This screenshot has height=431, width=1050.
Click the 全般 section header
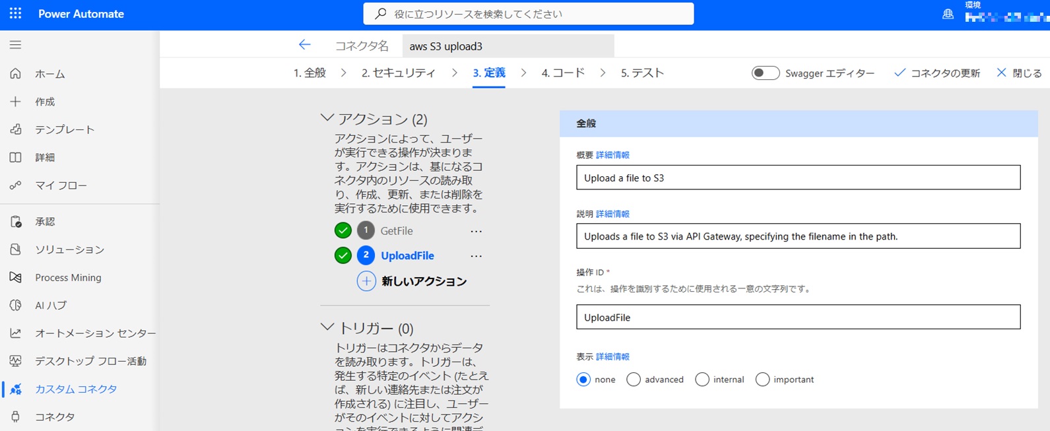click(x=799, y=123)
